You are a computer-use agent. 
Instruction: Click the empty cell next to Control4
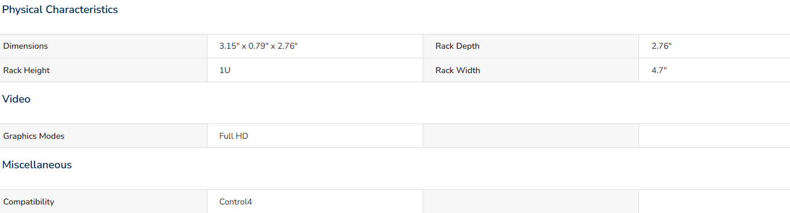pos(531,202)
